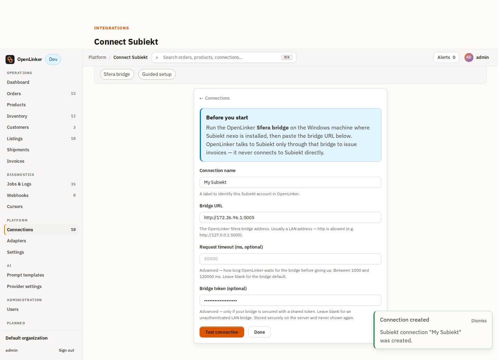Open Adapters page
Viewport: 498px width, 360px height.
tap(41, 241)
